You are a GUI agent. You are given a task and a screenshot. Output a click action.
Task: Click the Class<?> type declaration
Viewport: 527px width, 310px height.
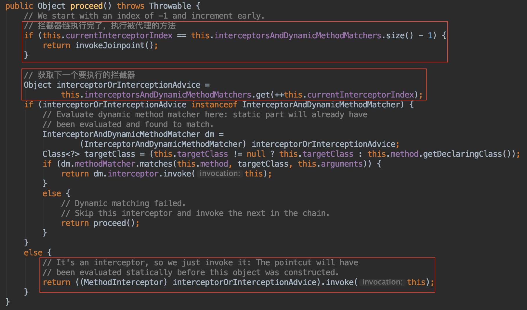click(61, 154)
